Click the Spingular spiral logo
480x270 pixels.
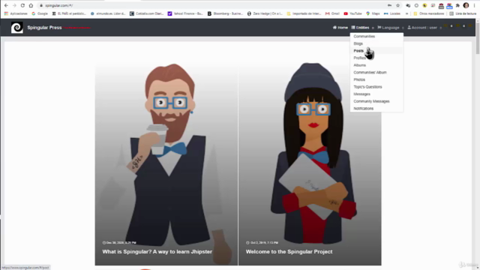coord(16,28)
